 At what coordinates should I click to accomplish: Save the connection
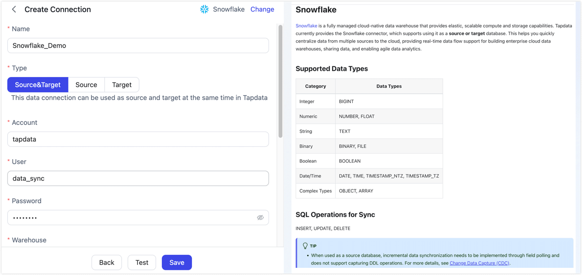point(177,263)
